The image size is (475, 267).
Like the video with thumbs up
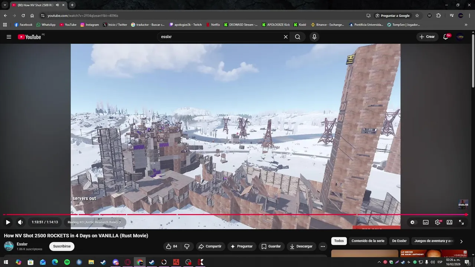pyautogui.click(x=171, y=246)
